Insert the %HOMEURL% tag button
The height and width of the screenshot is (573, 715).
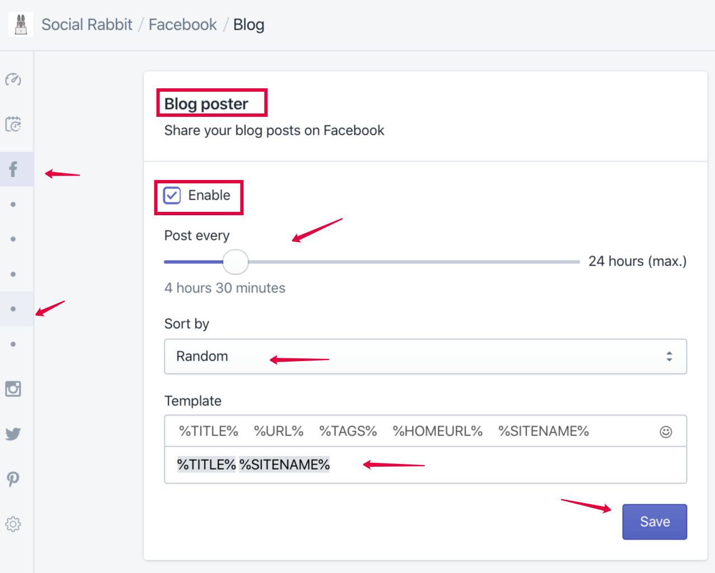pyautogui.click(x=437, y=431)
